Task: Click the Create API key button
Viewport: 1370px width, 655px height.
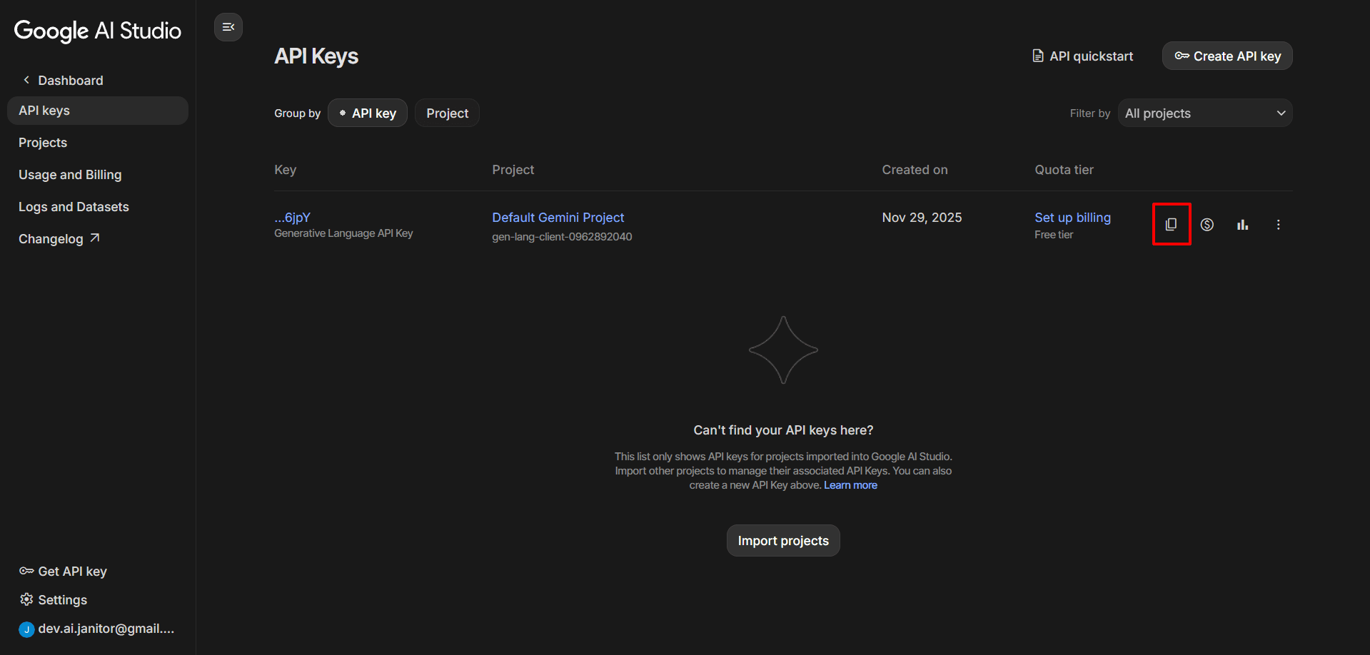Action: pos(1227,56)
